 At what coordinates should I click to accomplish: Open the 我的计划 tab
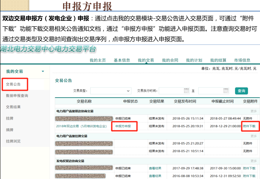[x=194, y=60]
